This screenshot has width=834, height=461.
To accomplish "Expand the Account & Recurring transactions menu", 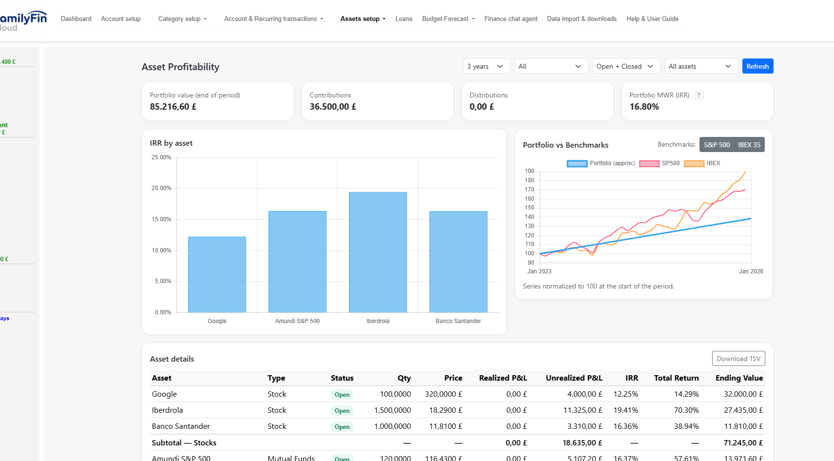I will [273, 19].
